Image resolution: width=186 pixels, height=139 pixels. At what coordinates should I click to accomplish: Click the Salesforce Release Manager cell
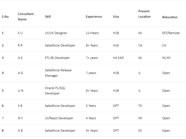[58, 73]
